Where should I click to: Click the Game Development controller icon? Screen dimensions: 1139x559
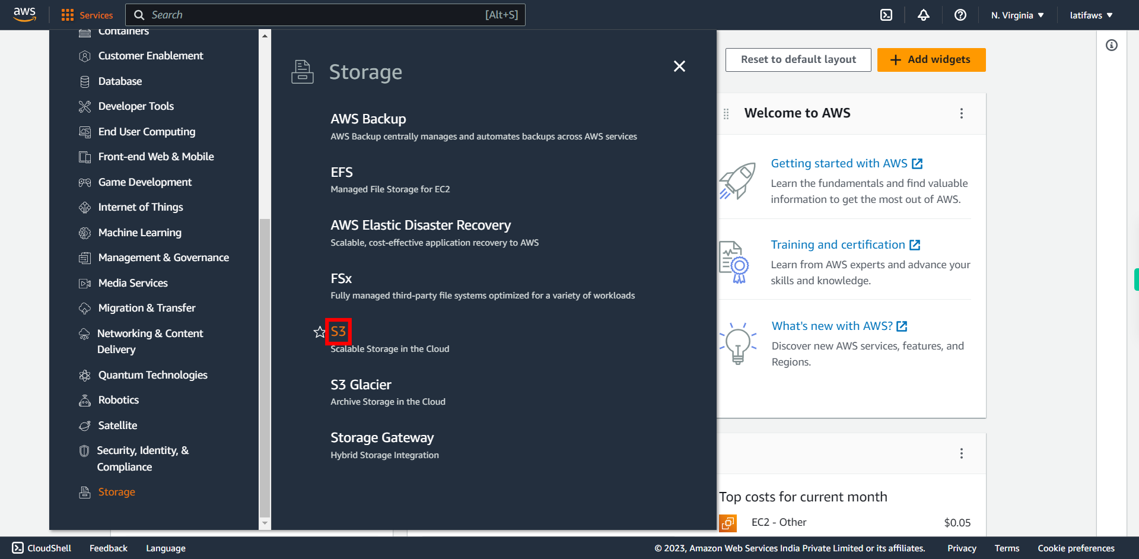(x=85, y=182)
